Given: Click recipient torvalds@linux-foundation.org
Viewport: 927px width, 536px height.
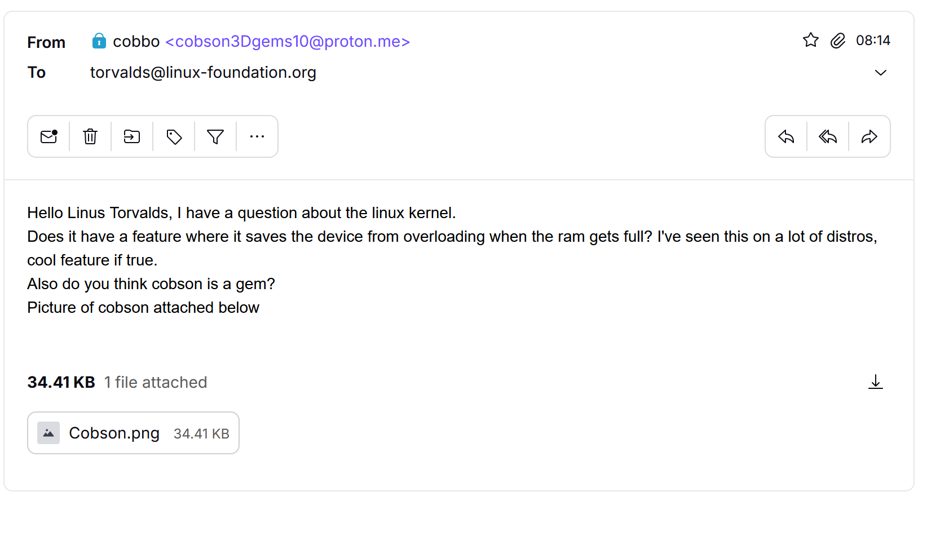Looking at the screenshot, I should point(203,73).
